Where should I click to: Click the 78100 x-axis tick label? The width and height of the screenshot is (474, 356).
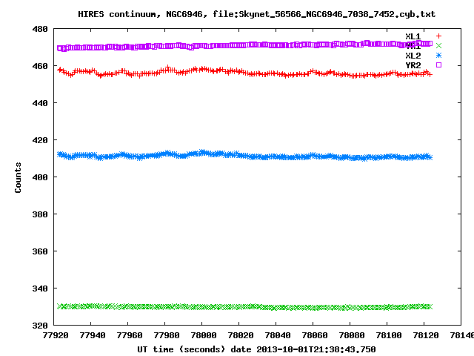pyautogui.click(x=388, y=335)
